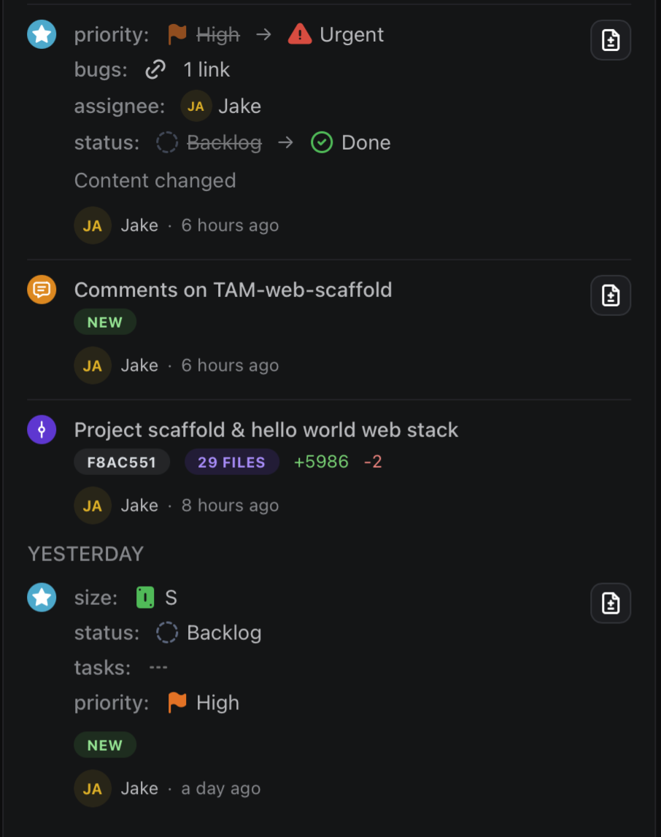
Task: Click Jake's assignee avatar
Action: [196, 107]
